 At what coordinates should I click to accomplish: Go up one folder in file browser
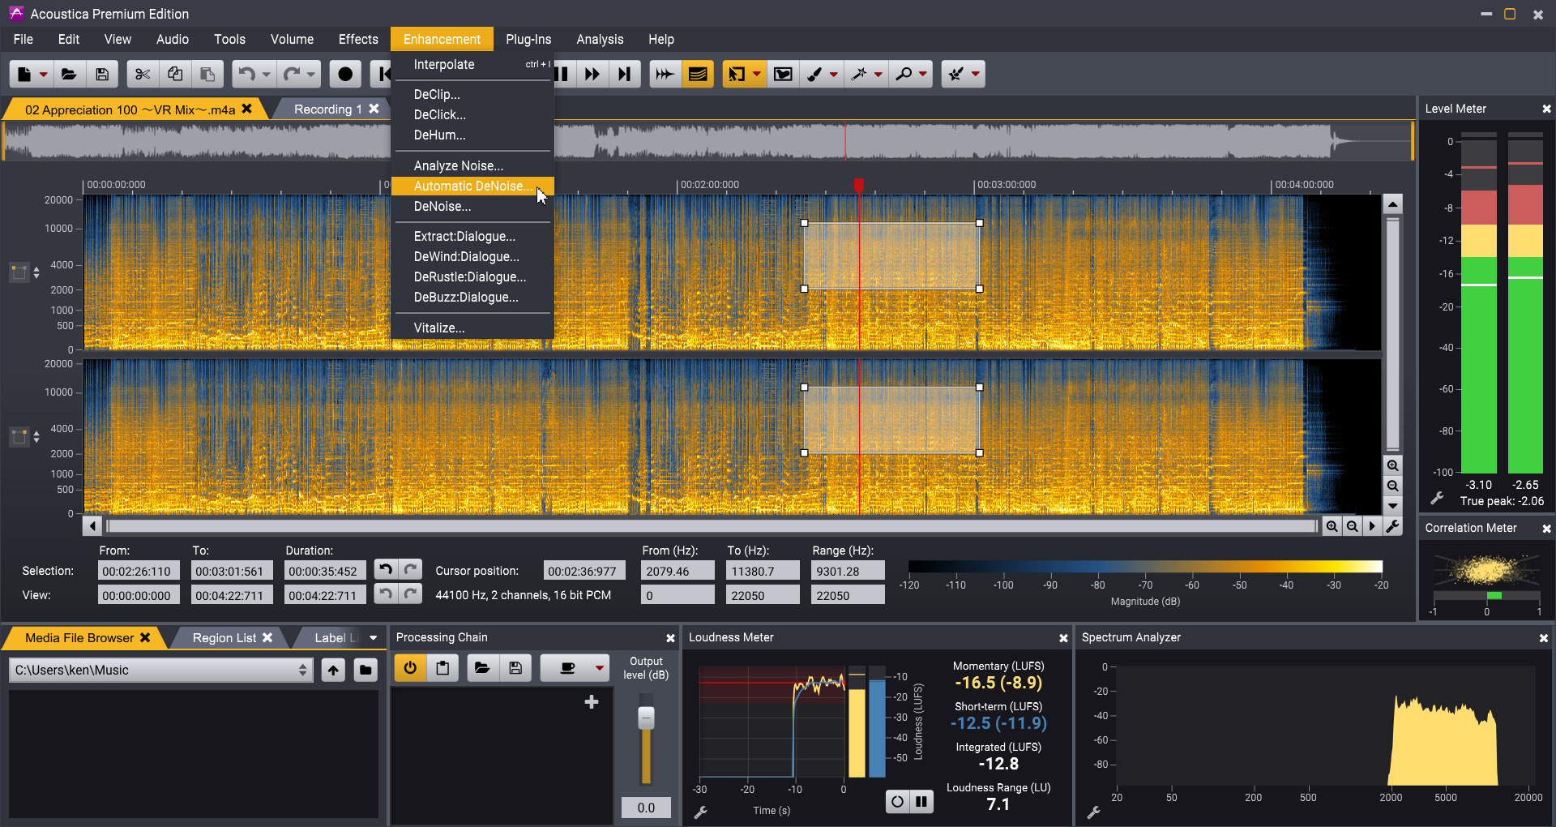point(333,670)
